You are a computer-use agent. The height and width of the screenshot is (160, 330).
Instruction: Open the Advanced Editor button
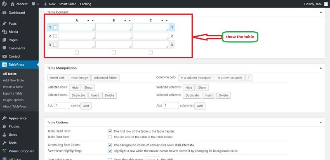click(106, 78)
